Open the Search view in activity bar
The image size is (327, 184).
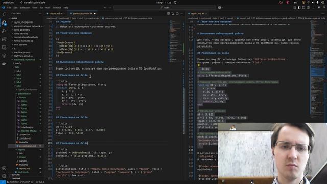click(x=4, y=15)
